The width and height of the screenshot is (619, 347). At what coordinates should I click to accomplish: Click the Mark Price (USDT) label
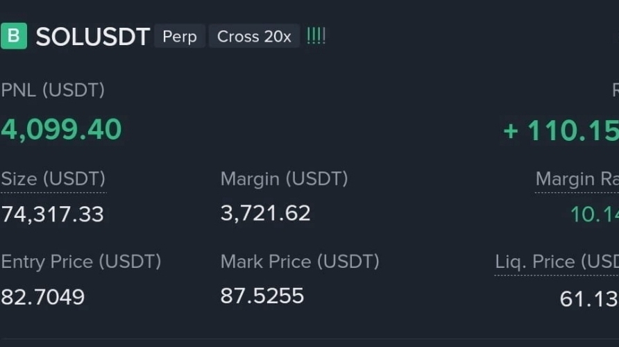[300, 262]
